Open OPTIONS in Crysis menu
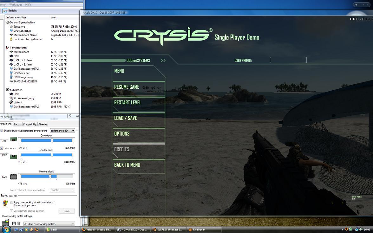This screenshot has width=373, height=233. coord(139,135)
